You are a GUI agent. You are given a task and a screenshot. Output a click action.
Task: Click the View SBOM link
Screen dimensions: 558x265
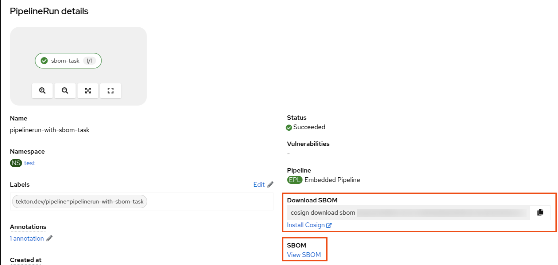[x=304, y=255]
